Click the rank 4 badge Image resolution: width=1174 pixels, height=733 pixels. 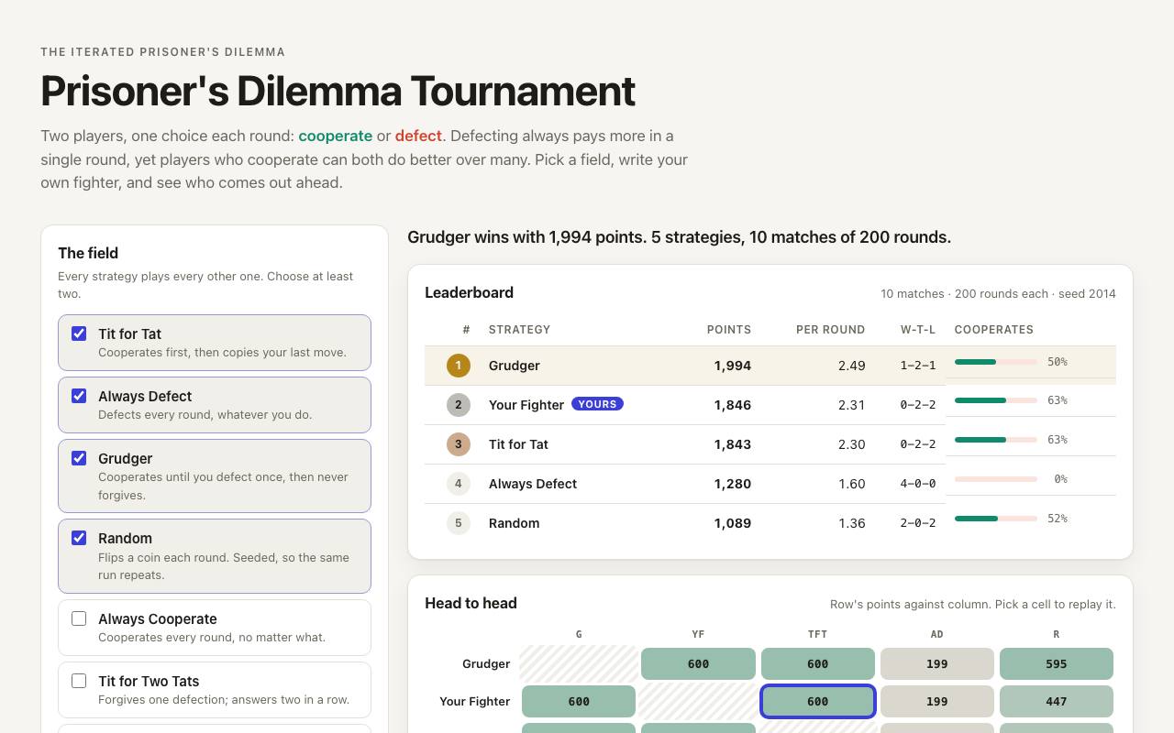tap(459, 484)
